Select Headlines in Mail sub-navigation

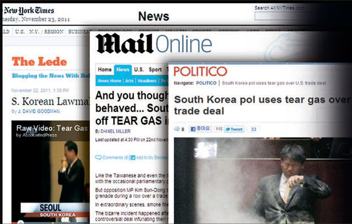[x=147, y=81]
